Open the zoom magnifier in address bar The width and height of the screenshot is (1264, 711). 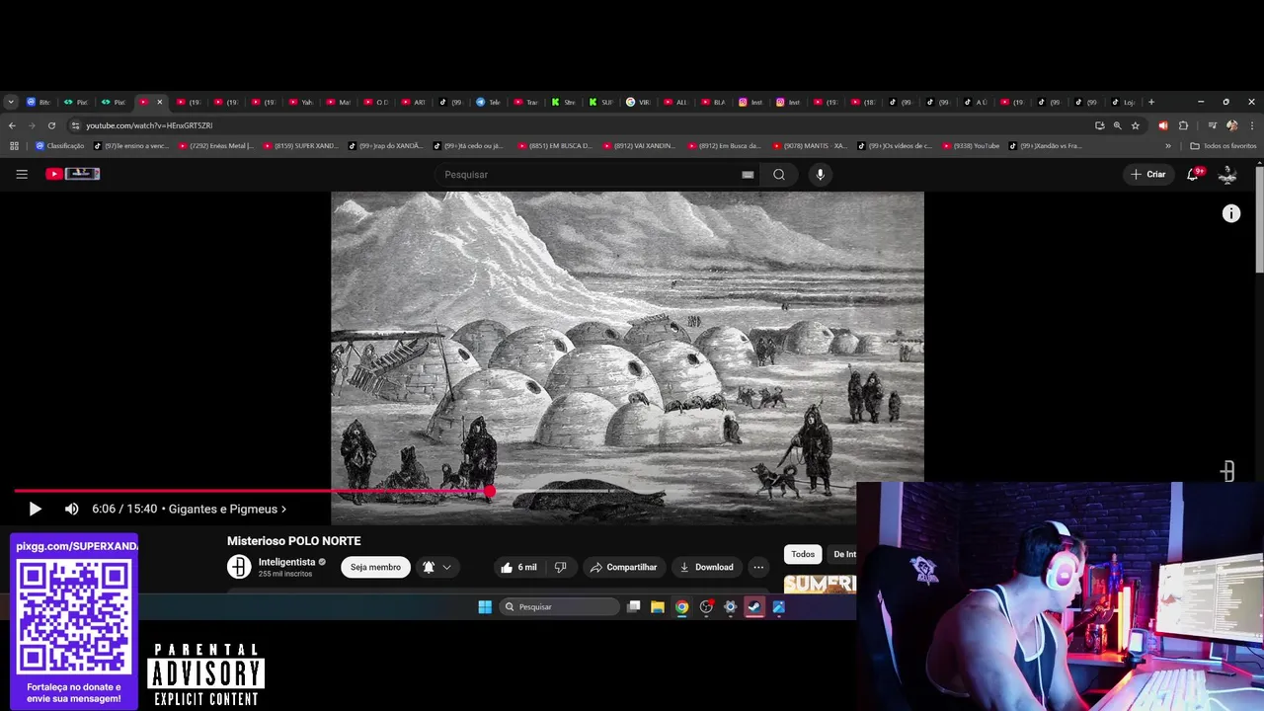pos(1117,125)
